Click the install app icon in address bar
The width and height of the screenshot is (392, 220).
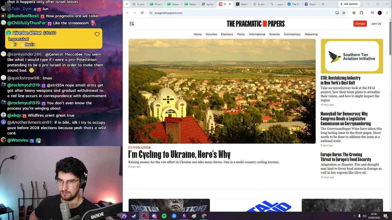(x=337, y=13)
